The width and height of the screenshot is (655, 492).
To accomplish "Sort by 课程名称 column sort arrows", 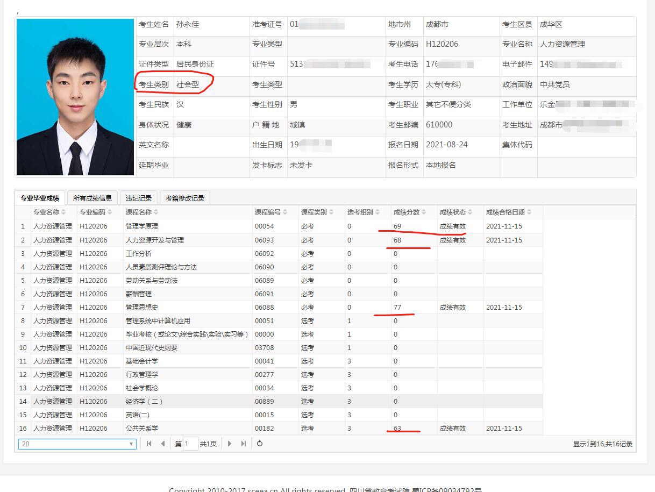I will [156, 212].
